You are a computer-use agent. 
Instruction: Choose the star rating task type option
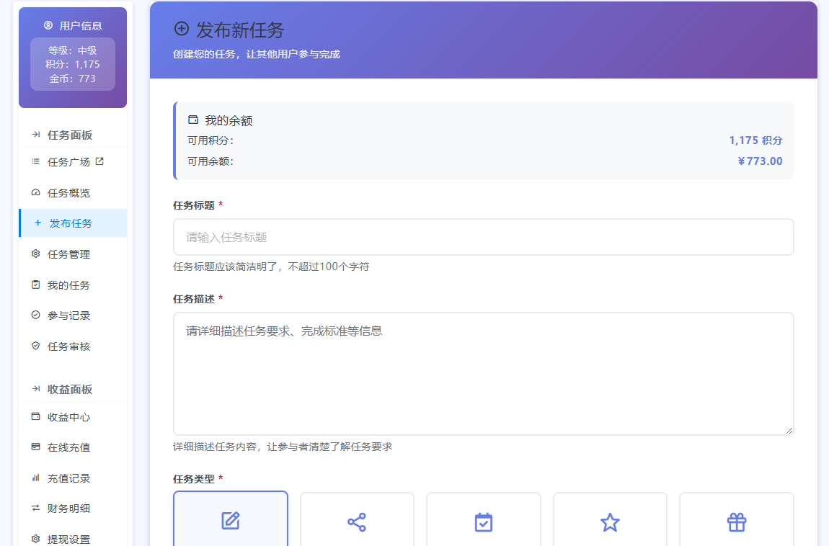click(x=610, y=521)
